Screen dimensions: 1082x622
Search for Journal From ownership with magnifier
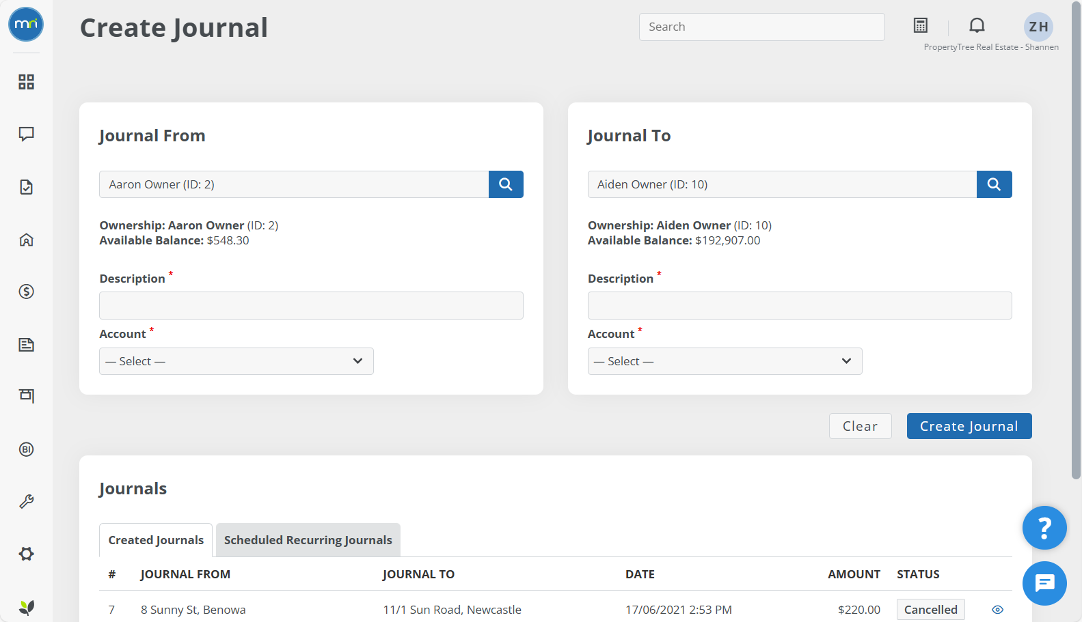[x=506, y=184]
